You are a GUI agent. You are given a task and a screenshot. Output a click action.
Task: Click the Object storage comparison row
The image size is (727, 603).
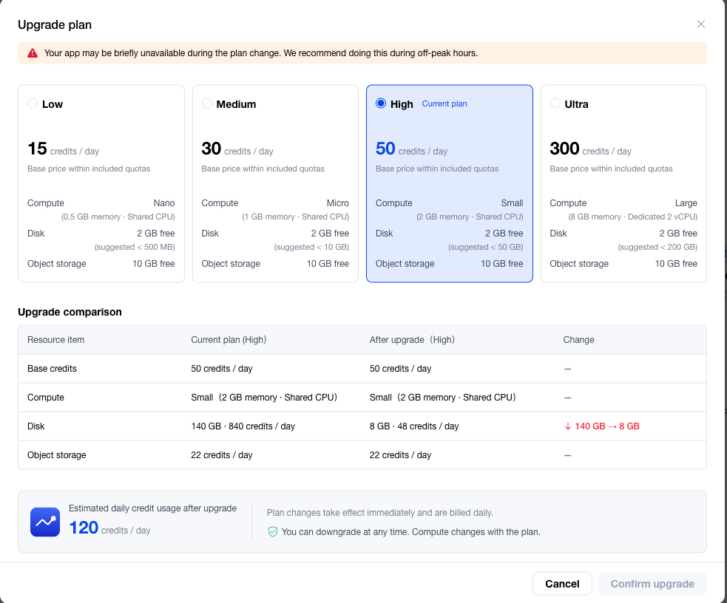[362, 454]
